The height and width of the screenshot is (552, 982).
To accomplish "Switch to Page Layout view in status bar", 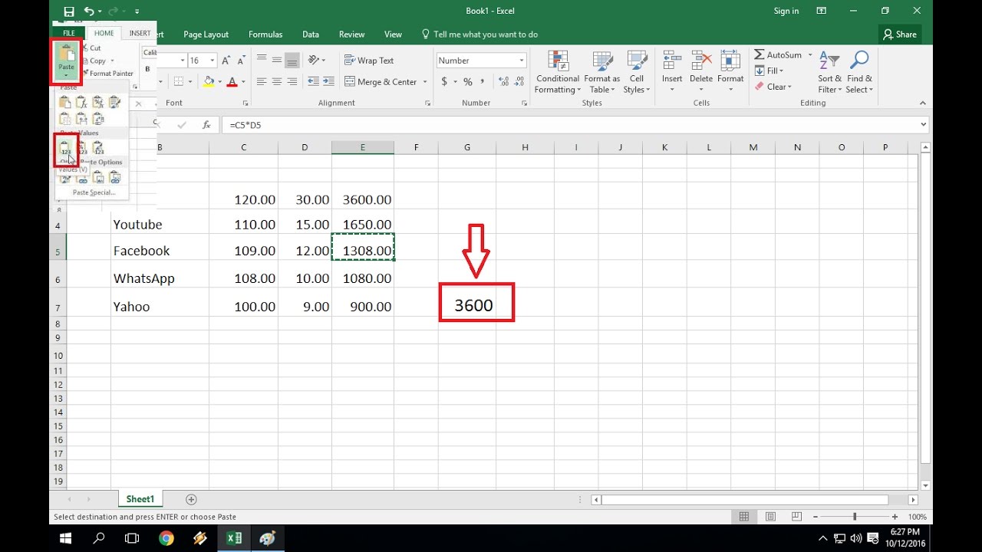I will (770, 517).
